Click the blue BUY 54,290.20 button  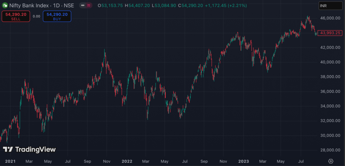[57, 16]
